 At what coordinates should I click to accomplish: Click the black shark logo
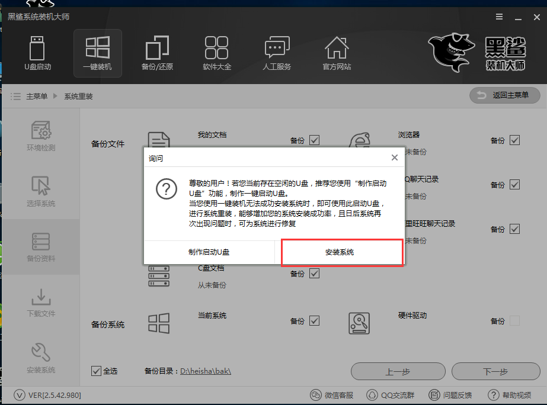(451, 52)
